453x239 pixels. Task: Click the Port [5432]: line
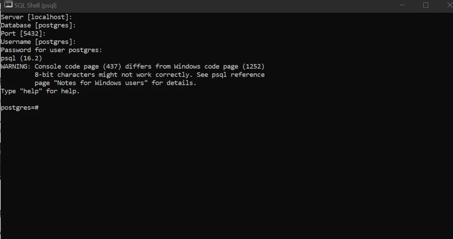(23, 33)
